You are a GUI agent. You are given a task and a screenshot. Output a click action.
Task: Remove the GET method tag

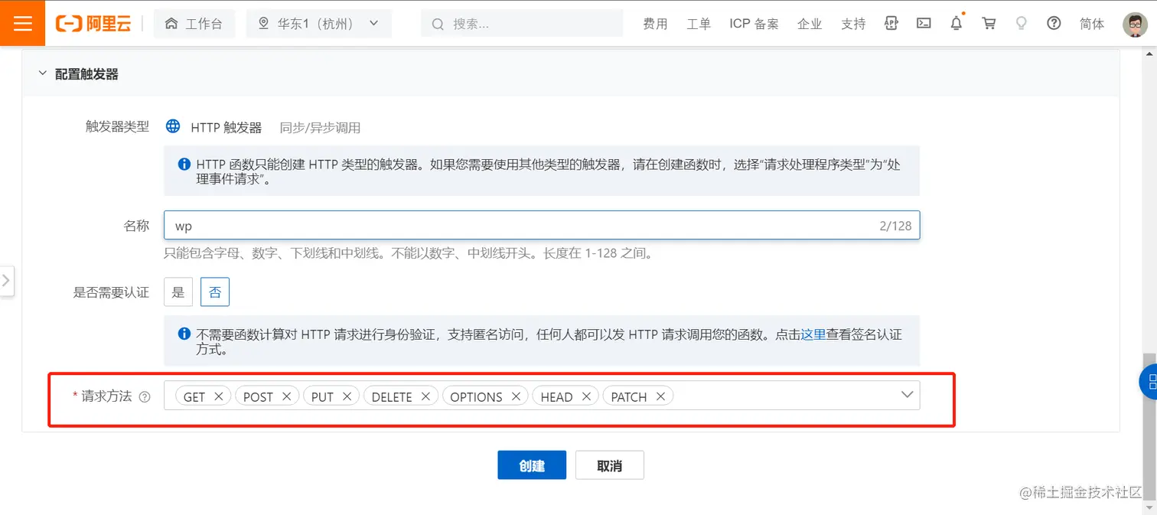point(218,396)
